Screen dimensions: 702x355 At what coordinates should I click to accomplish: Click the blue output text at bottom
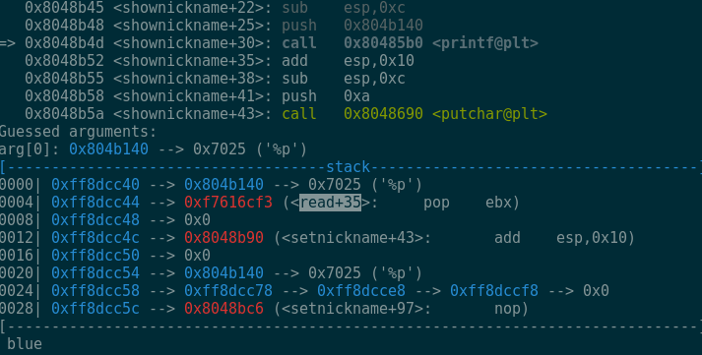point(25,344)
